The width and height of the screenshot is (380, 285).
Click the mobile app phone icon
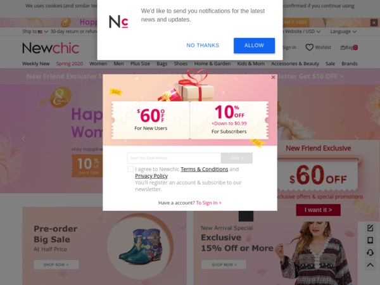click(370, 240)
